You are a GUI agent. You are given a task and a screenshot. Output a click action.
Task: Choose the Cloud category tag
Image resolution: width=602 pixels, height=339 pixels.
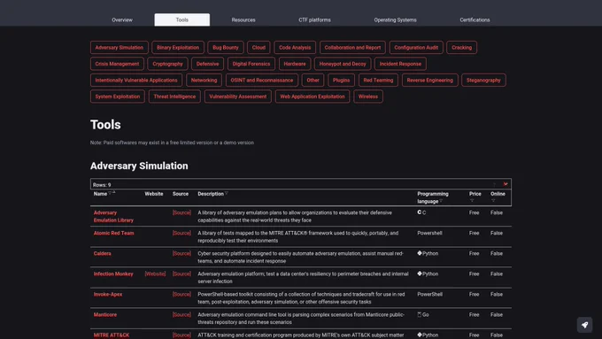[259, 48]
